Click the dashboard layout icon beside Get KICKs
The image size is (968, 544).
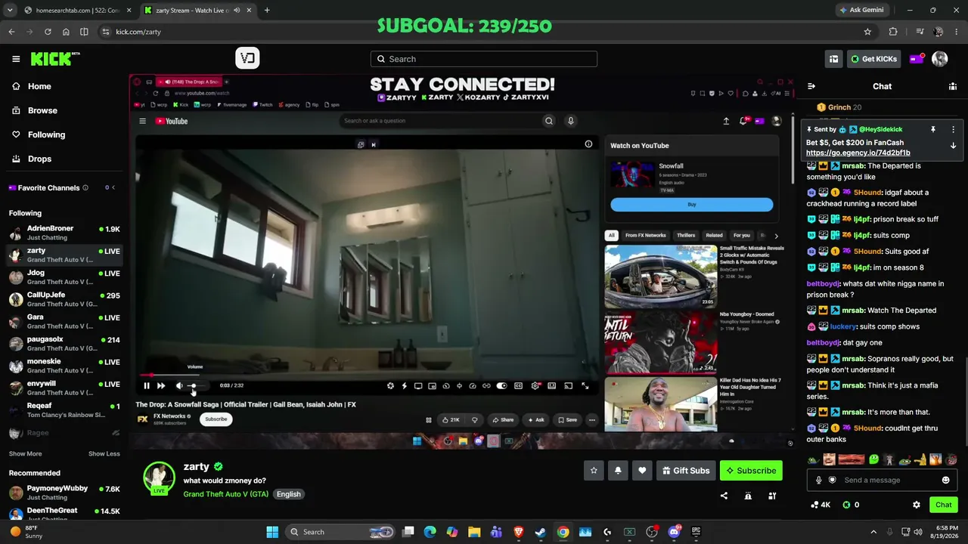click(x=833, y=59)
